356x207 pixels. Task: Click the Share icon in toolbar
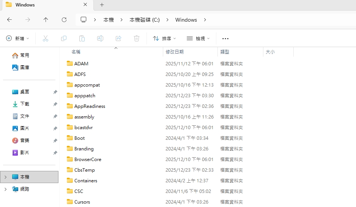pyautogui.click(x=118, y=38)
